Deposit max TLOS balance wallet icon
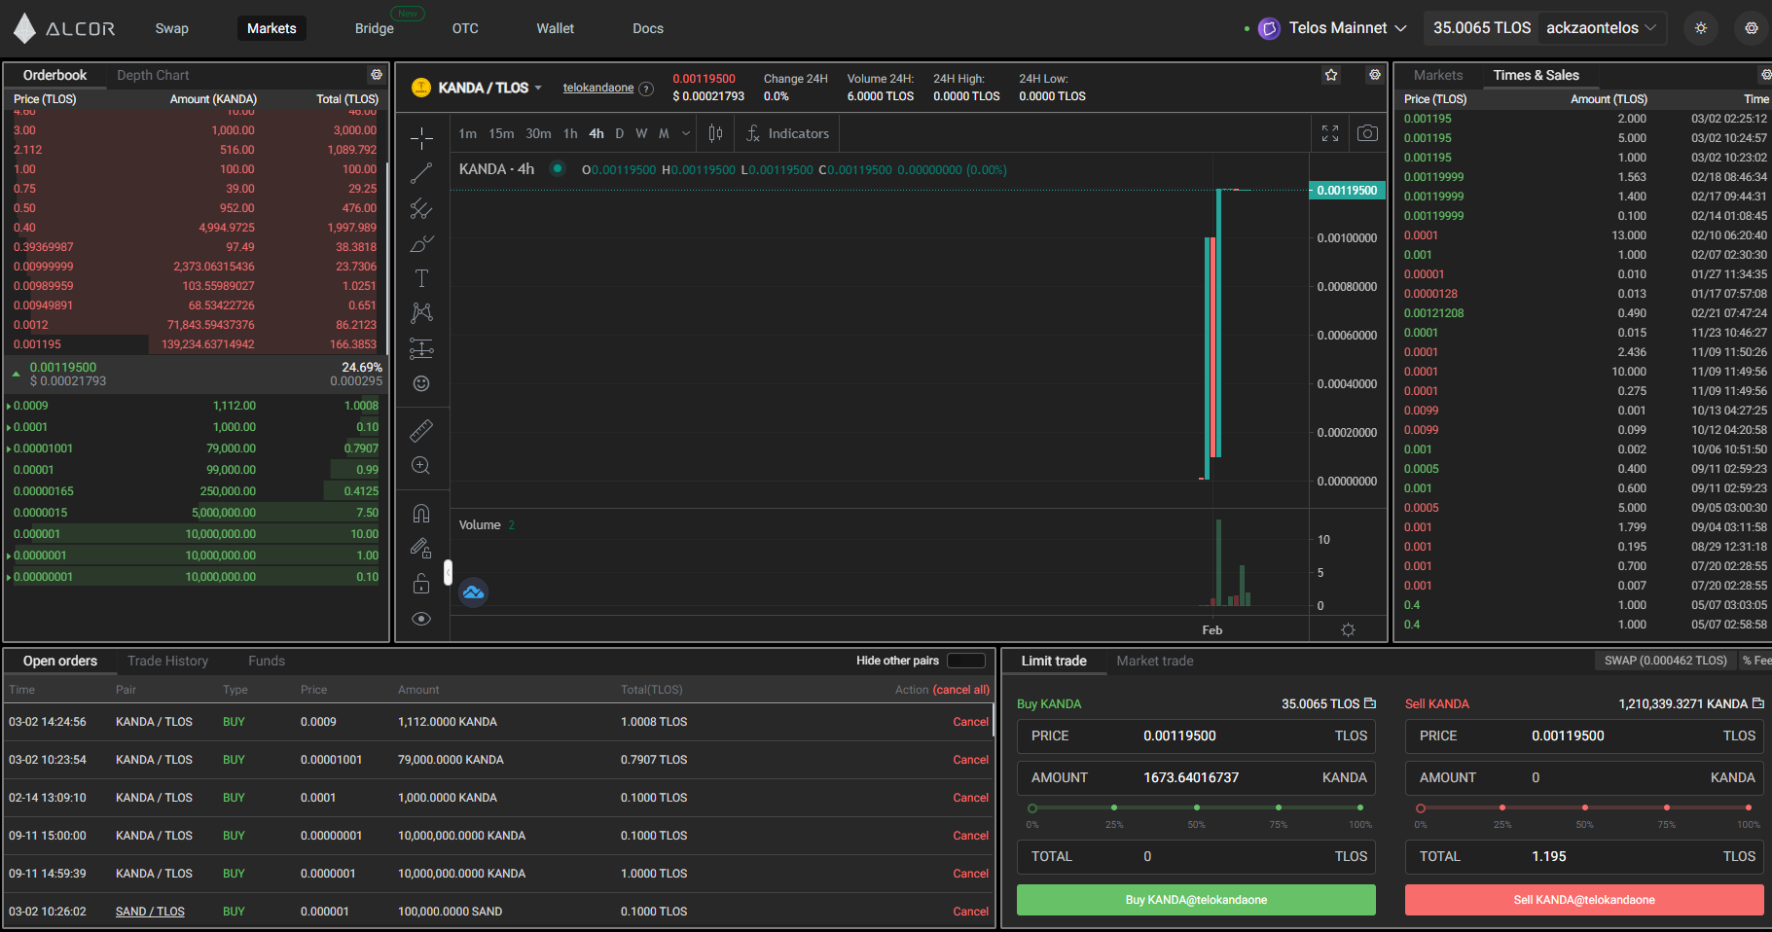Image resolution: width=1772 pixels, height=932 pixels. coord(1370,703)
